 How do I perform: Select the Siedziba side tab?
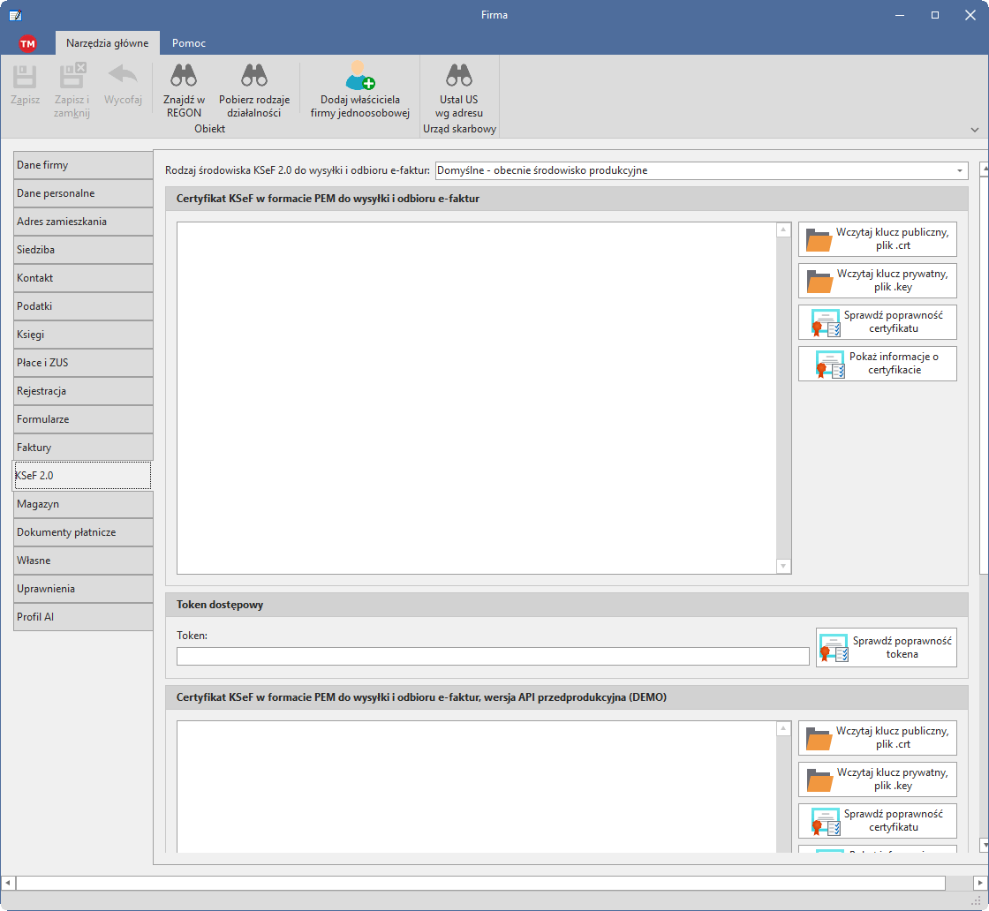point(83,250)
